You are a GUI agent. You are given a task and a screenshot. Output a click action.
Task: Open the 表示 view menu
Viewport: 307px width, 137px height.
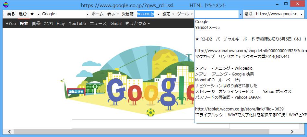[113, 14]
